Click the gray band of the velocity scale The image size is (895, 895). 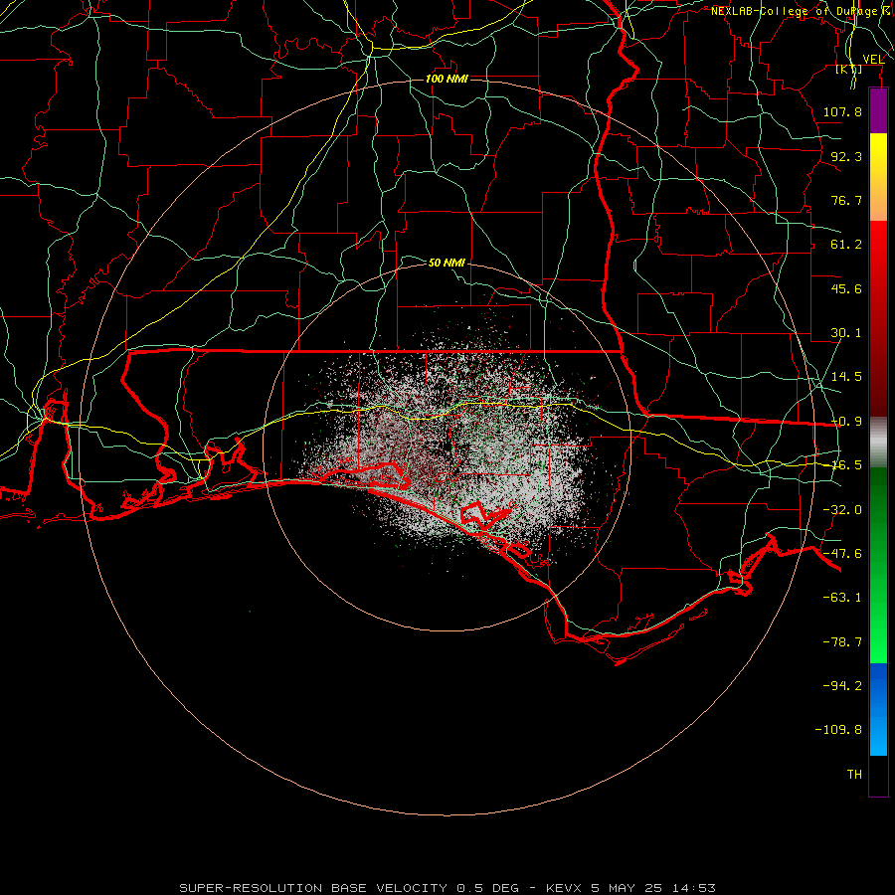(x=878, y=443)
